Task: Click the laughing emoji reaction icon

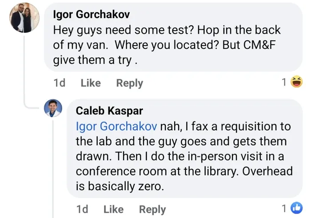Action: point(296,82)
